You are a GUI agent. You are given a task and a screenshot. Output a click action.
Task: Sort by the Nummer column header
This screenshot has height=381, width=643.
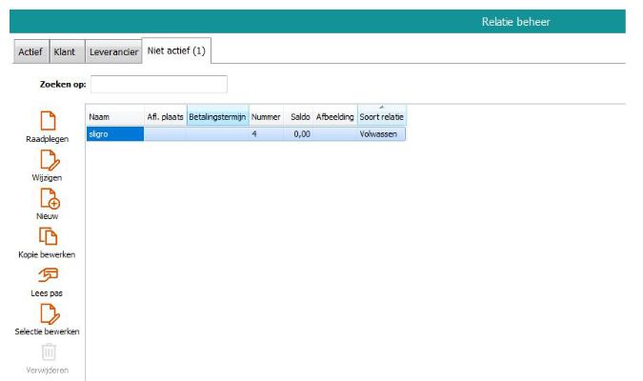pos(266,116)
